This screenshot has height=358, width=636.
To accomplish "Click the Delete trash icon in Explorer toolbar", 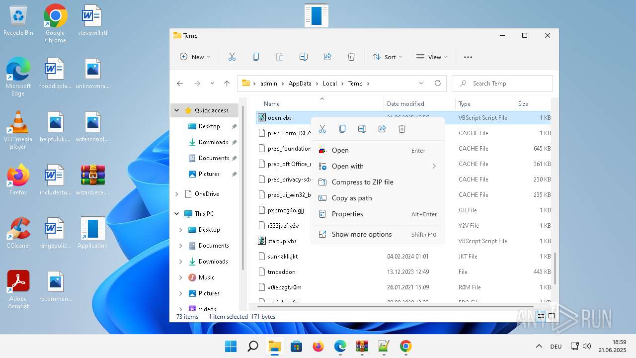I will coord(351,57).
